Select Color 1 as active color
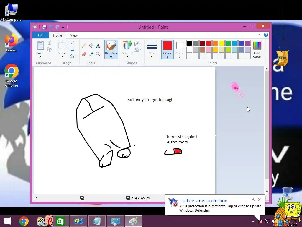302x227 pixels. coord(168,50)
